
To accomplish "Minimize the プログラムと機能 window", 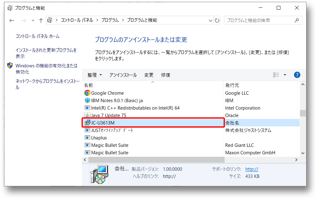I will click(x=261, y=8).
